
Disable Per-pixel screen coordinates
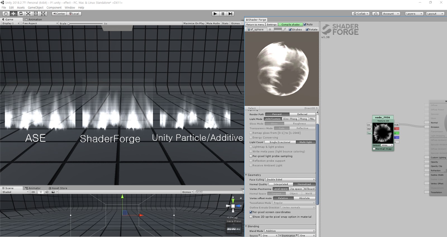[x=251, y=212]
